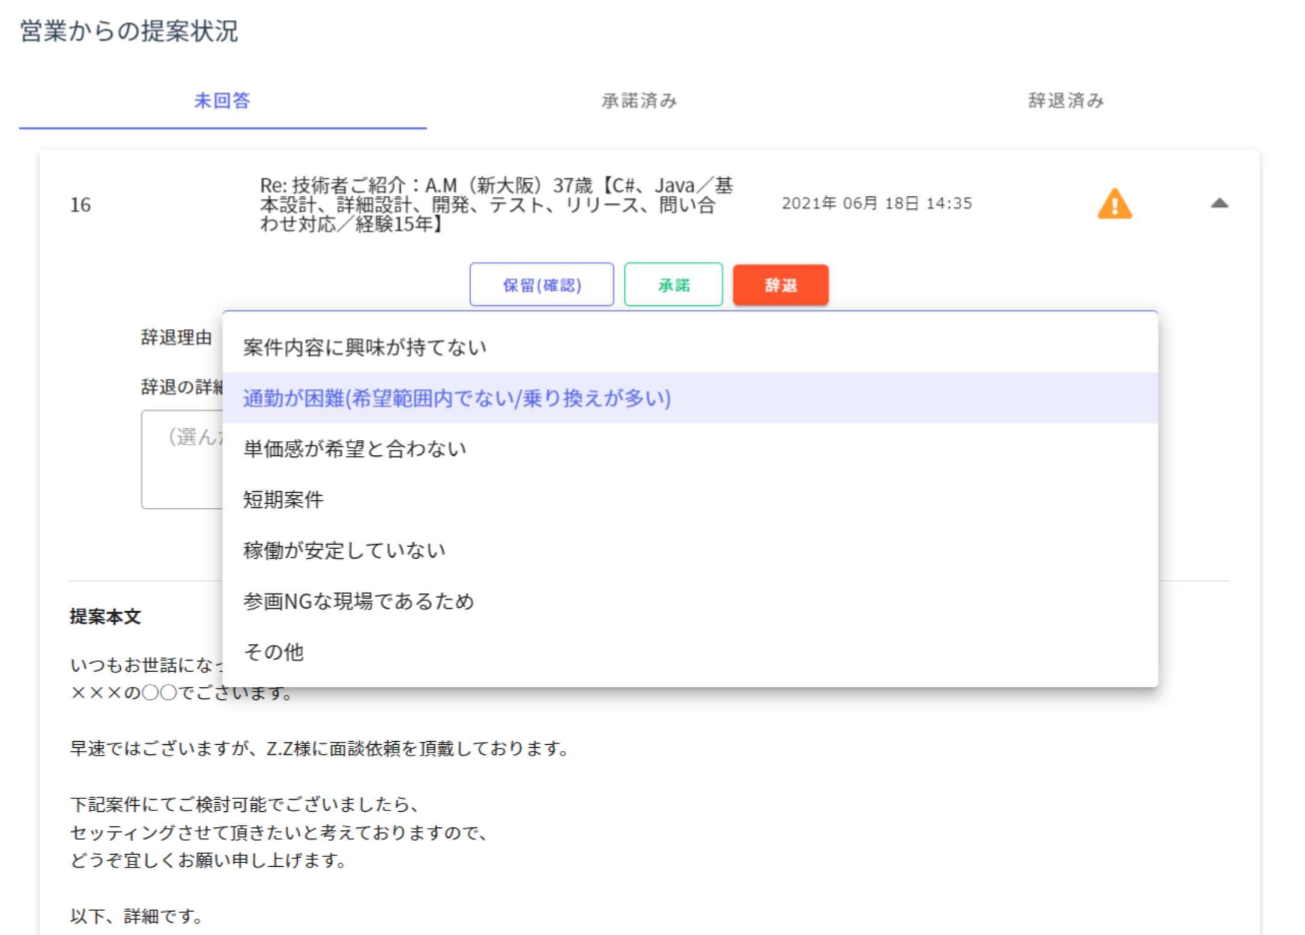The image size is (1305, 935).
Task: Click the 提案本文 heading
Action: click(105, 617)
